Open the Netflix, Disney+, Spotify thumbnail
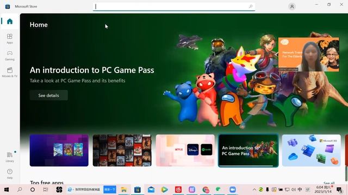The width and height of the screenshot is (348, 195). [x=185, y=151]
